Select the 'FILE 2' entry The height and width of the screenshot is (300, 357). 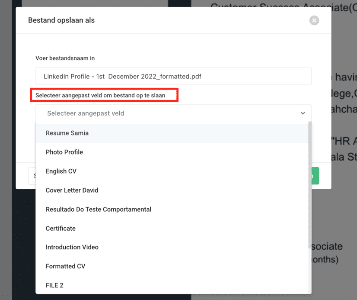54,286
